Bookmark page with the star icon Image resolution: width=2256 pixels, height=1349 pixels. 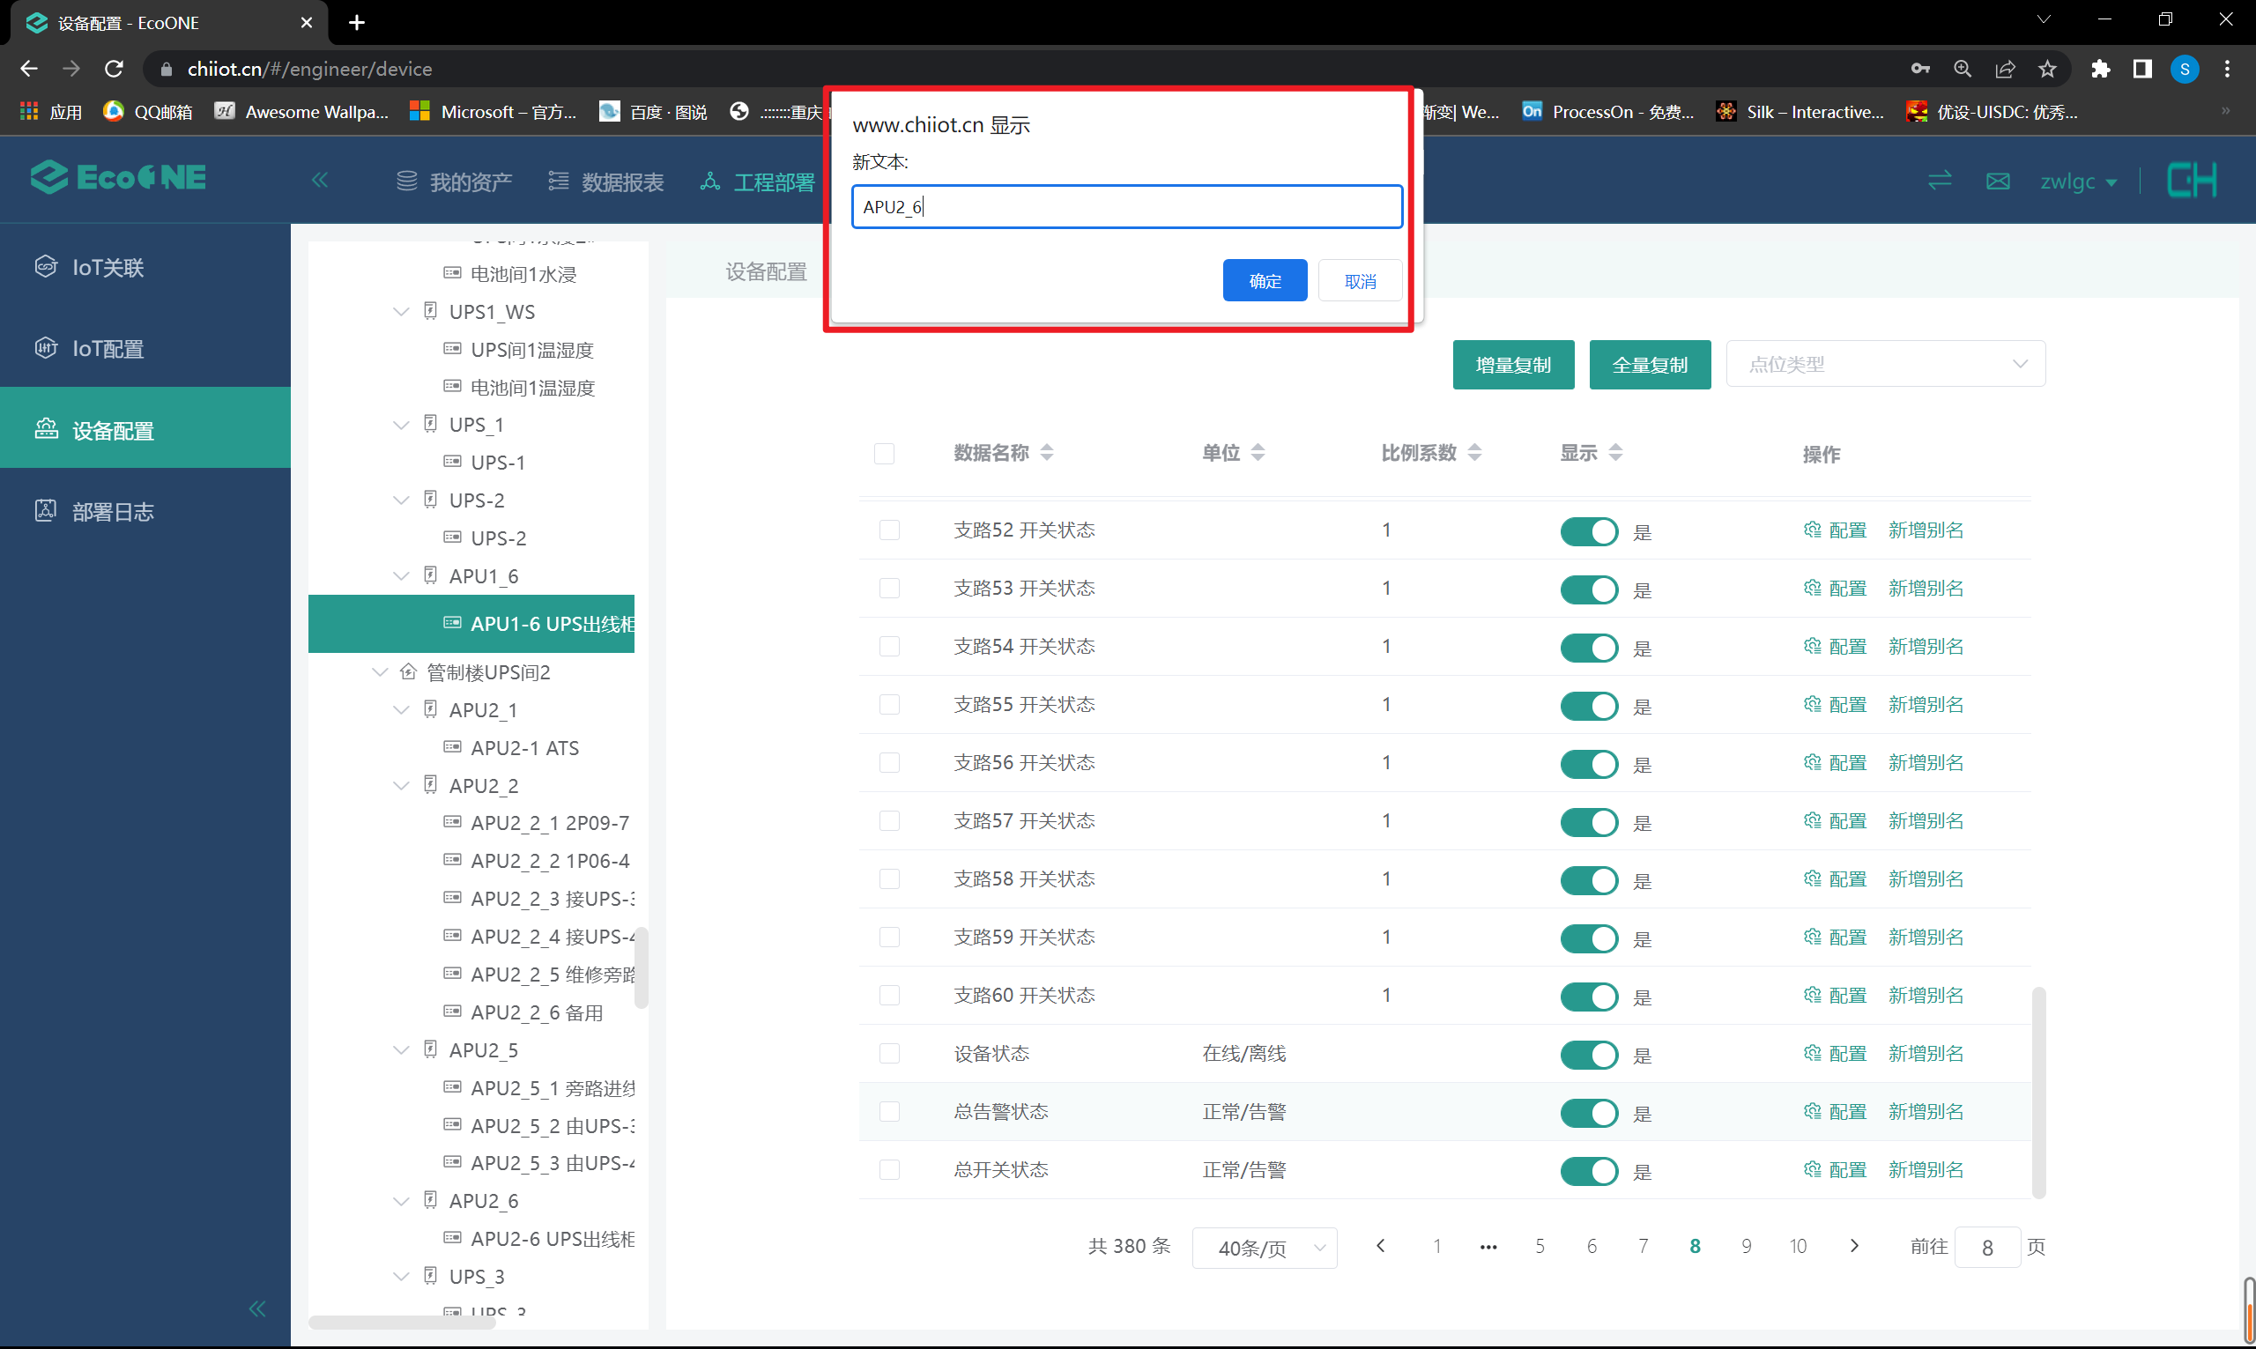[2047, 69]
